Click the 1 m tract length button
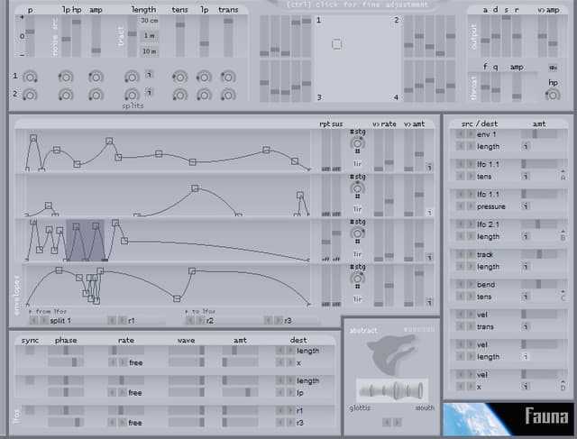577x439 pixels. click(150, 36)
